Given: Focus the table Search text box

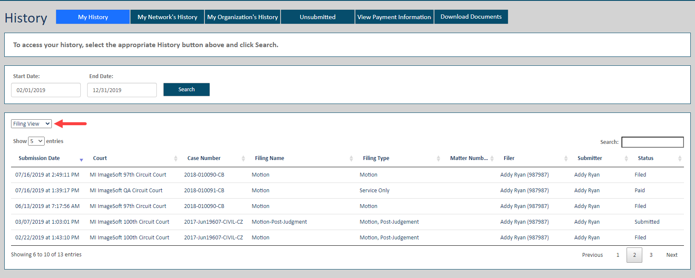Looking at the screenshot, I should [652, 142].
